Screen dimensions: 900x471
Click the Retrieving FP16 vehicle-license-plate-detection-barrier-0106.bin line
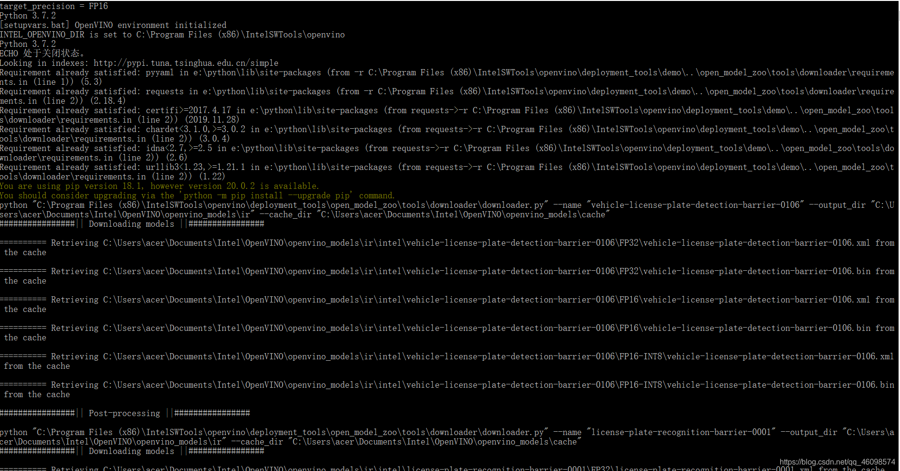pos(447,333)
